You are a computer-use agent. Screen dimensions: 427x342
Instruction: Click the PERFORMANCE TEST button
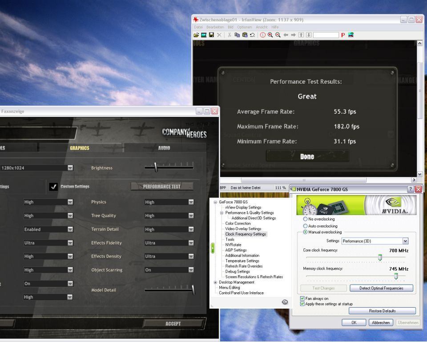[162, 187]
